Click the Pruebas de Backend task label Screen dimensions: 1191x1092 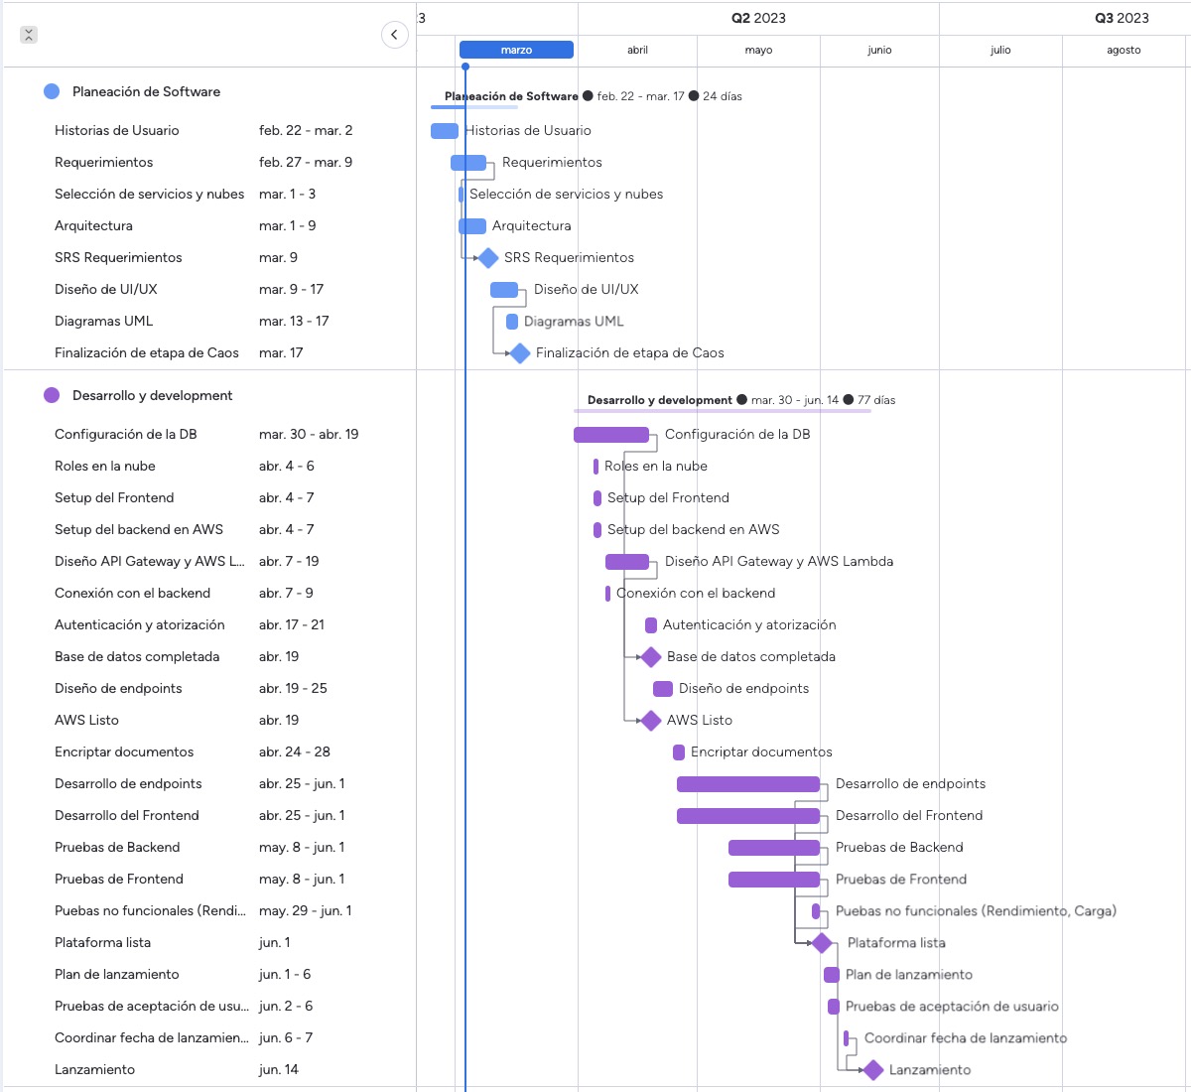[116, 847]
